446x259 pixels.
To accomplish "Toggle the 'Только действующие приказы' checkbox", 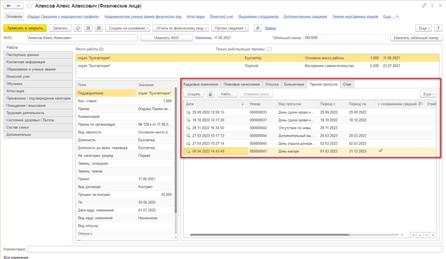I will tap(269, 49).
